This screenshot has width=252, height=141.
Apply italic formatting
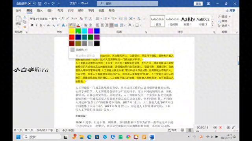pos(37,25)
